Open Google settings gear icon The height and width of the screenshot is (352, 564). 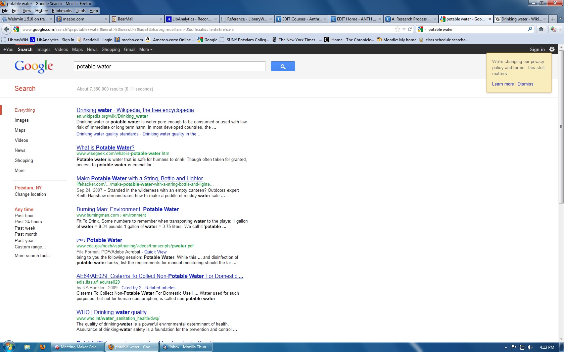pyautogui.click(x=552, y=49)
